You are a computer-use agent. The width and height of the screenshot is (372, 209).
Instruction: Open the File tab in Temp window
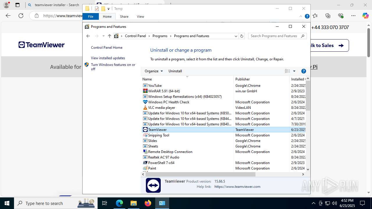click(91, 17)
